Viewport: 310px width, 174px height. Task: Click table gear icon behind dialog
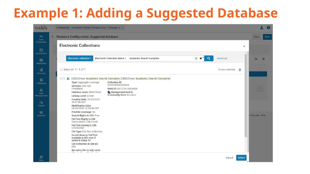tap(263, 59)
